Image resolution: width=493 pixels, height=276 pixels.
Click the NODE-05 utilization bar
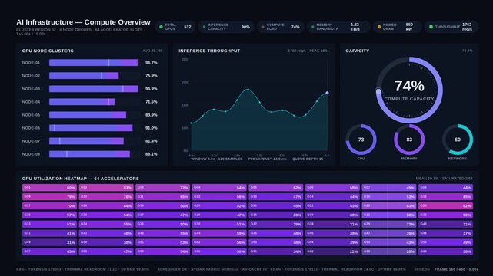pos(88,115)
